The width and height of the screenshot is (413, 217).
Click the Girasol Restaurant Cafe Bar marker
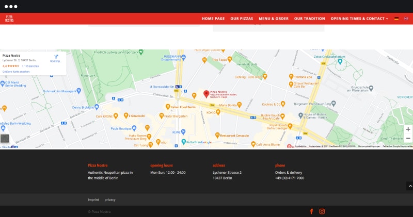click(291, 85)
